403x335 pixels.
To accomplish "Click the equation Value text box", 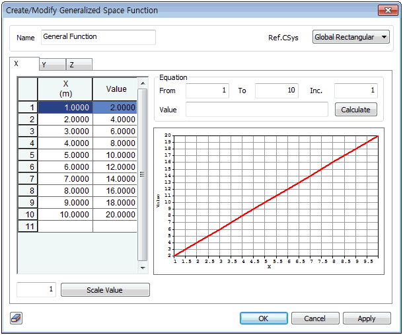I will pos(256,110).
